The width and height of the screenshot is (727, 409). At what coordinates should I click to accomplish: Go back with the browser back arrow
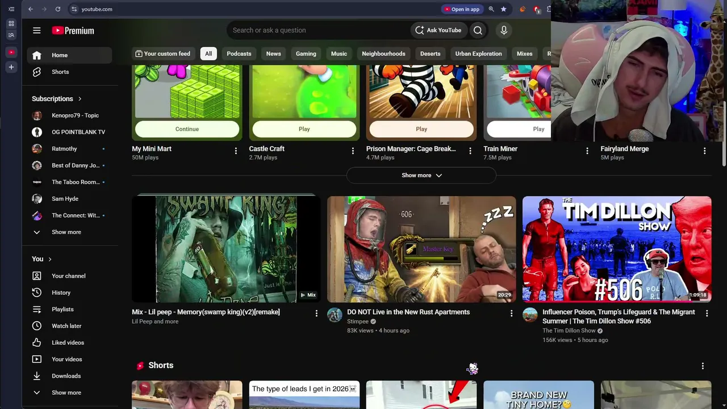click(31, 9)
